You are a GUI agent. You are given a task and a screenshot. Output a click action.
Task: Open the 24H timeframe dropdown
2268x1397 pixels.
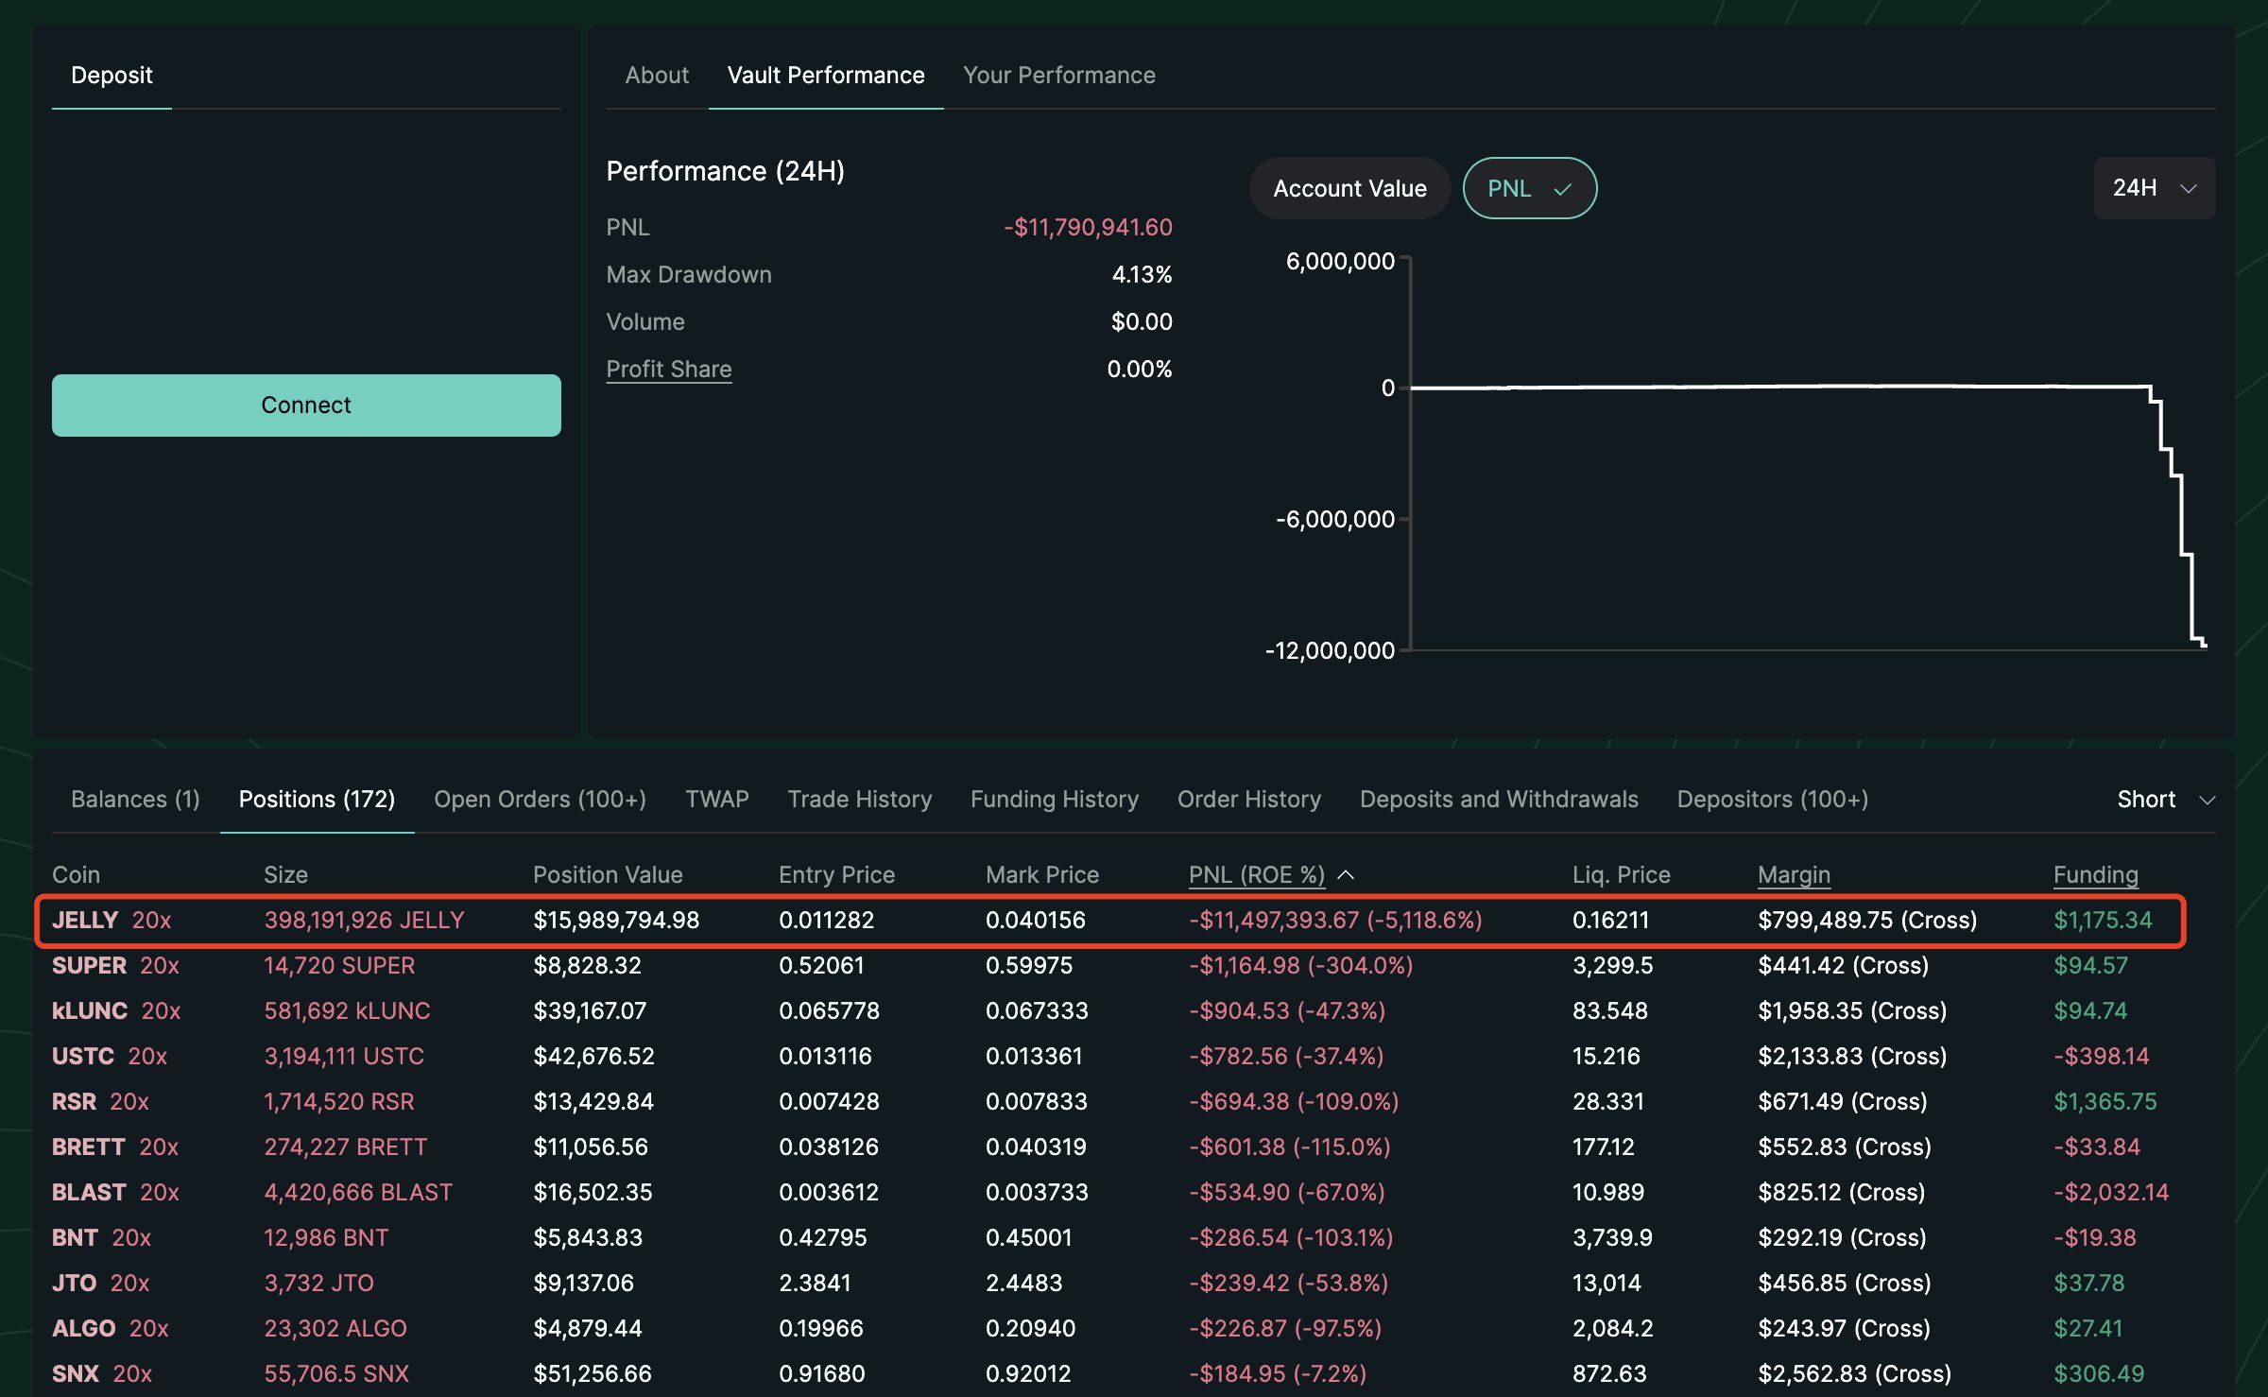[x=2154, y=188]
